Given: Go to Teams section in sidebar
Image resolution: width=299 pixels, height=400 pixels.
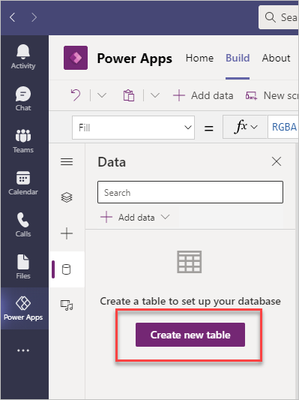Looking at the screenshot, I should (23, 141).
